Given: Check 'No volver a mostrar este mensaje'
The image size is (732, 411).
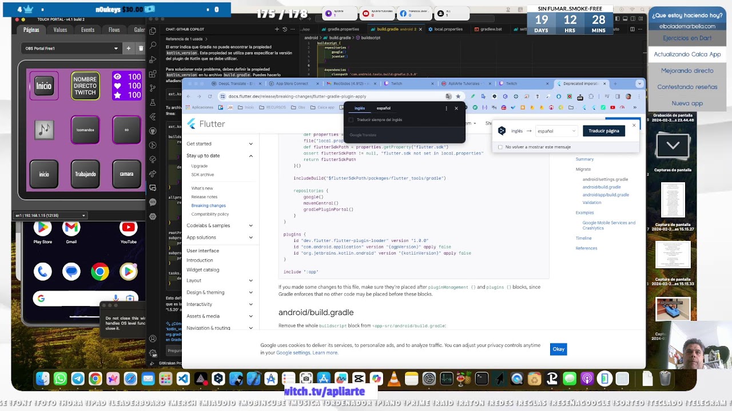Looking at the screenshot, I should click(x=500, y=147).
